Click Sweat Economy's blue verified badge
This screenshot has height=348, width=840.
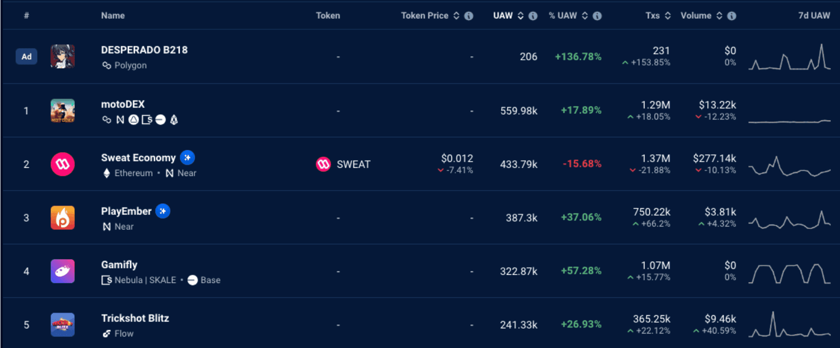[187, 158]
